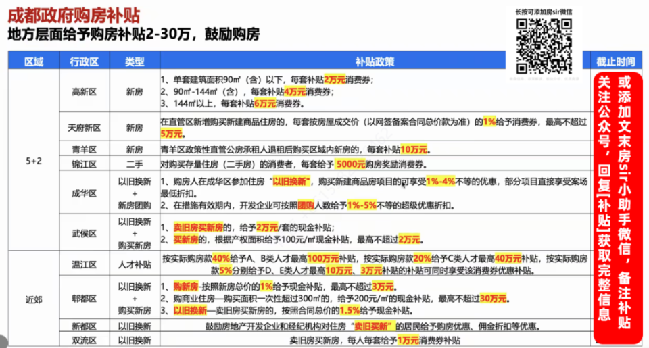Click the 近郊 region cell
The height and width of the screenshot is (348, 649).
(x=34, y=299)
